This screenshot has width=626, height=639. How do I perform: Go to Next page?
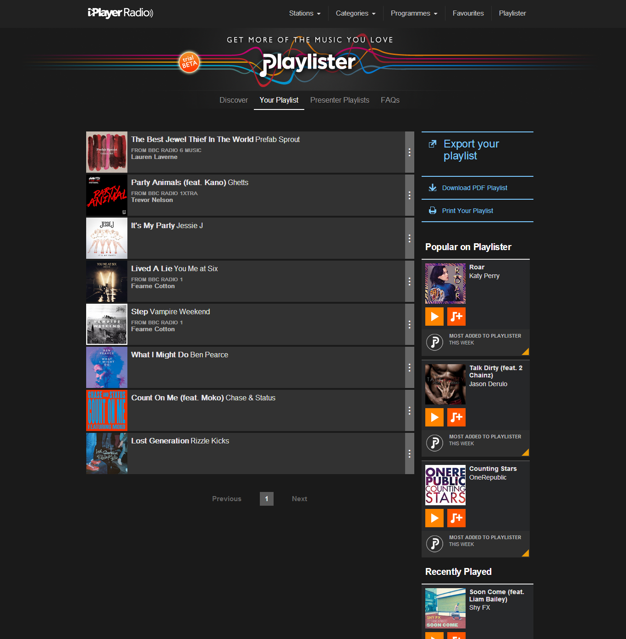tap(300, 499)
